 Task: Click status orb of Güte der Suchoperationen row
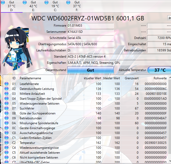click(6, 113)
